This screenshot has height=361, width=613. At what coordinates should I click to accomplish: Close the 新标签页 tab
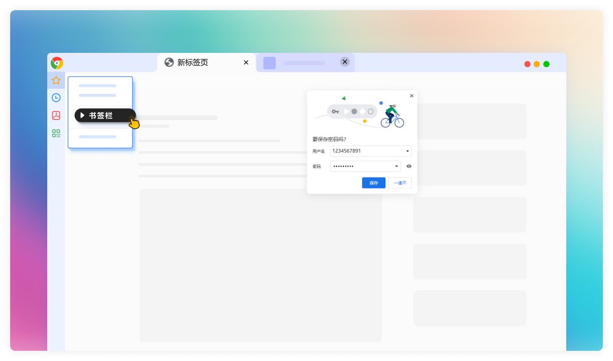pos(246,63)
